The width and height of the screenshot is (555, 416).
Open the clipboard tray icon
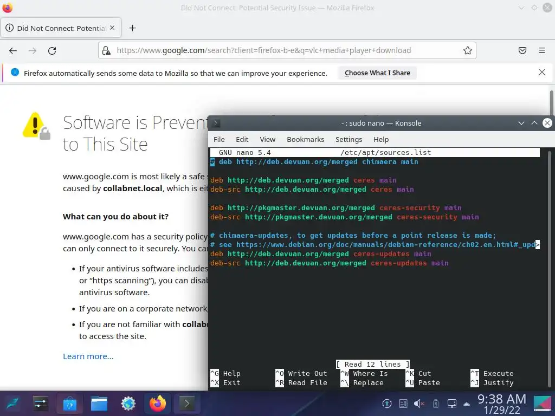coord(403,404)
